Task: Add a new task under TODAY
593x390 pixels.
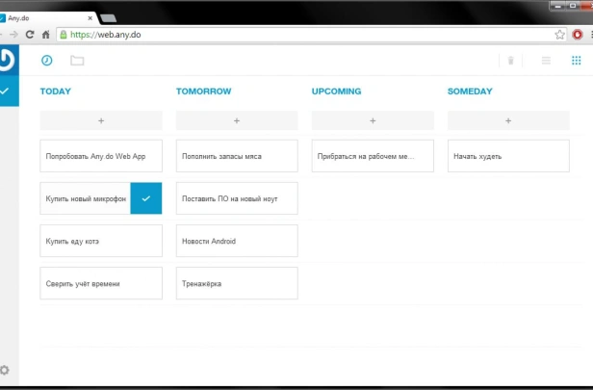Action: (x=101, y=120)
